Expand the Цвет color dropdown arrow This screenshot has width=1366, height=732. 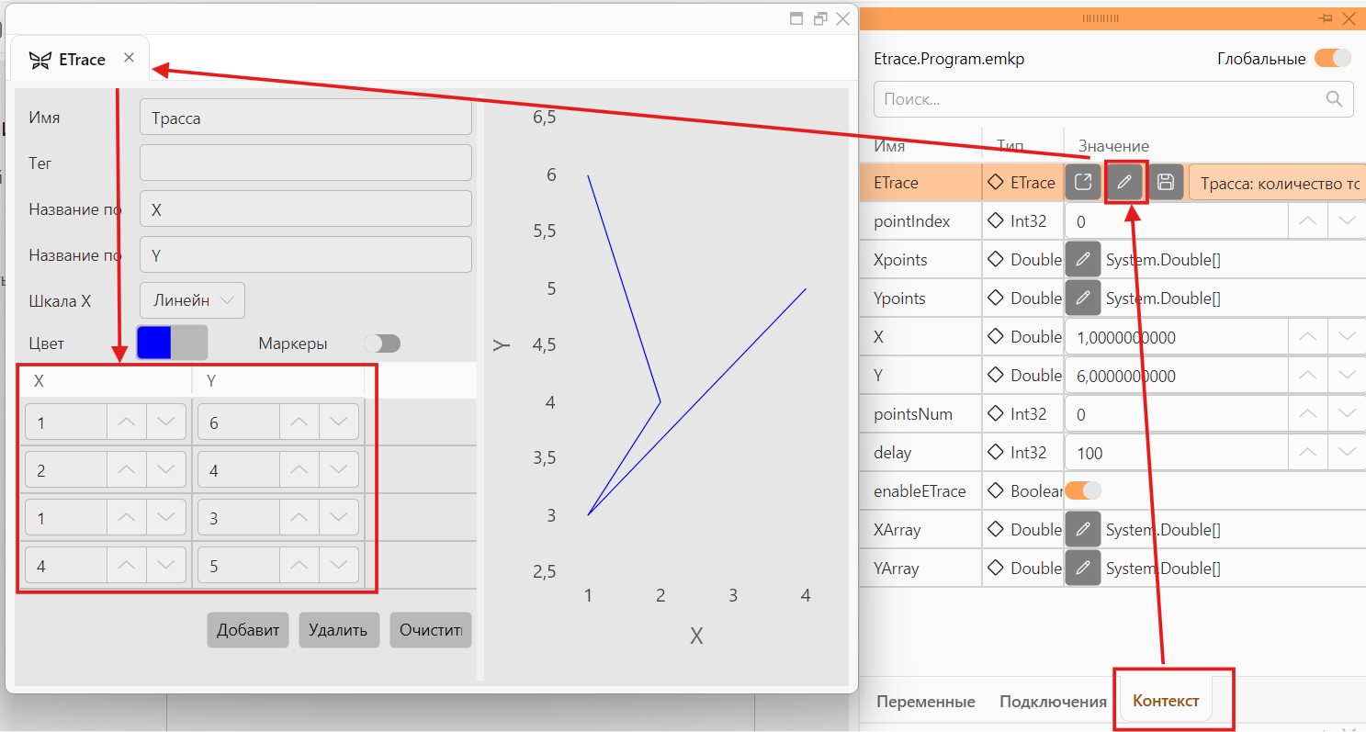[x=189, y=343]
